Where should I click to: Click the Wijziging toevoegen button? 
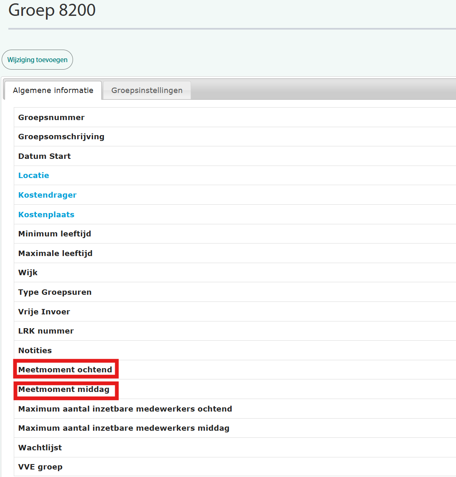click(37, 60)
